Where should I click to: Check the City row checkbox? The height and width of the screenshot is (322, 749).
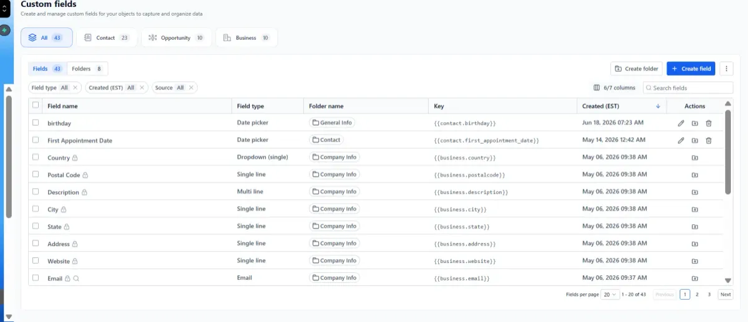pos(36,209)
